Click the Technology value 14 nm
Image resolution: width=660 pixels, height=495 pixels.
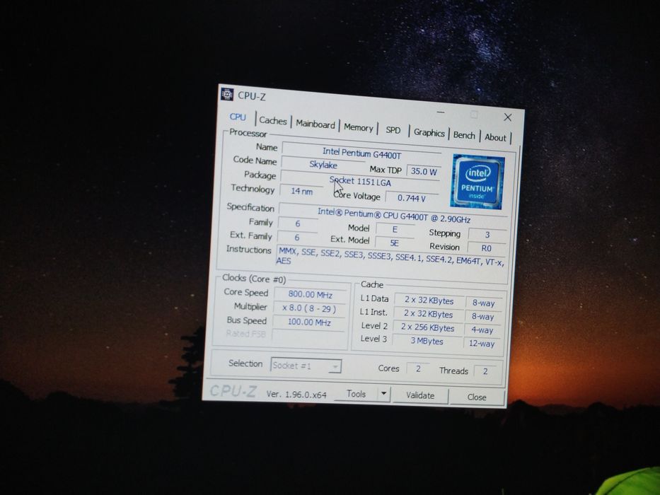click(x=301, y=191)
